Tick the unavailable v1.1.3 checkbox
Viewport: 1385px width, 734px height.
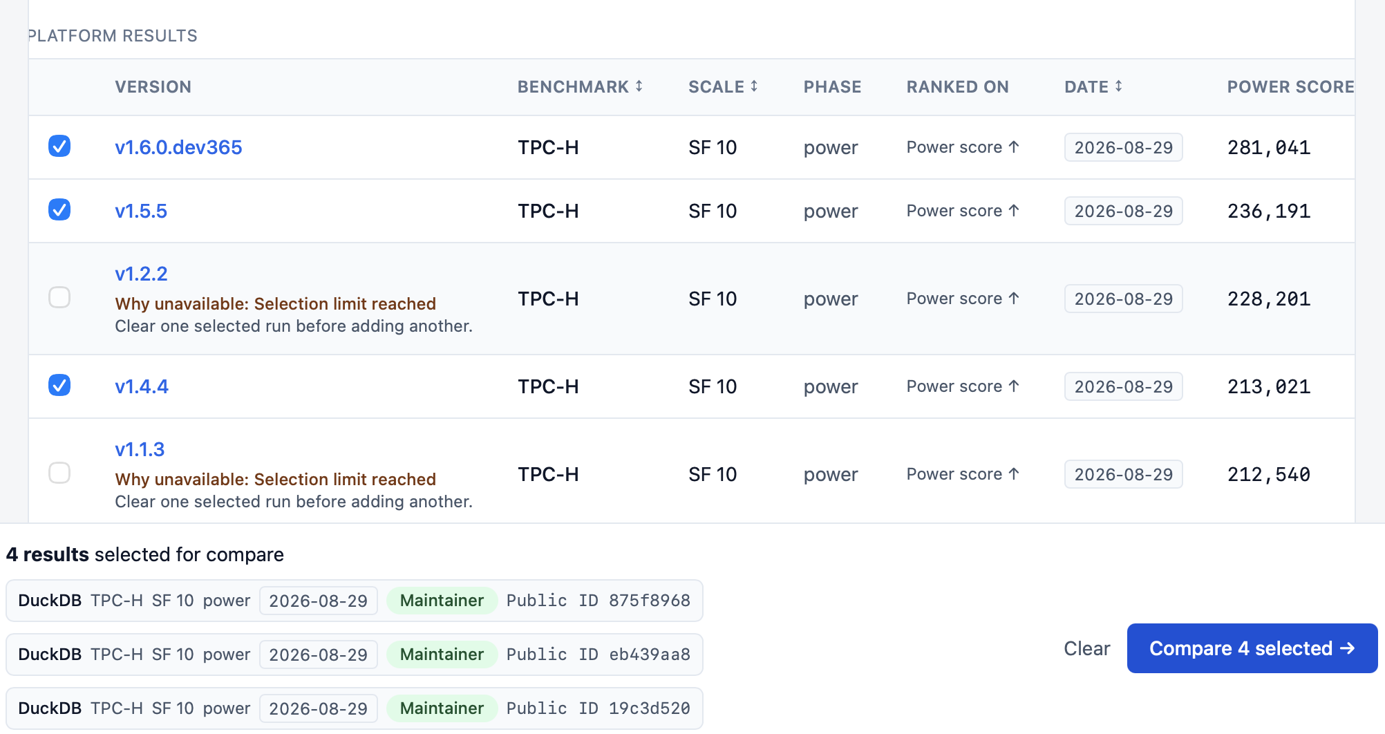point(59,473)
